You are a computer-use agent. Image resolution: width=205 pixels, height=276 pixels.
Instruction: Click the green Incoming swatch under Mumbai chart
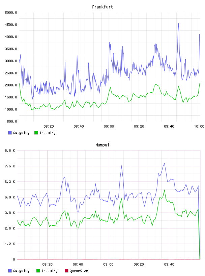click(x=38, y=271)
